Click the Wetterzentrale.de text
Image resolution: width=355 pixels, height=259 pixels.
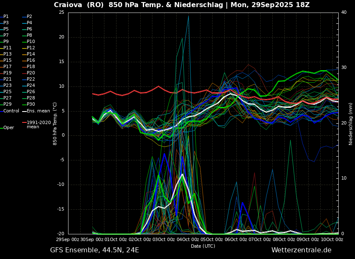click(301, 250)
